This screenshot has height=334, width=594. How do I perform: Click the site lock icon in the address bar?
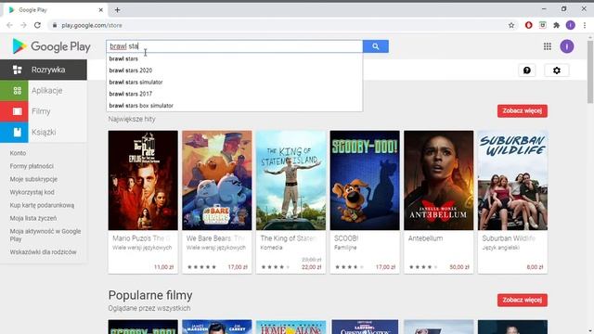pos(55,25)
